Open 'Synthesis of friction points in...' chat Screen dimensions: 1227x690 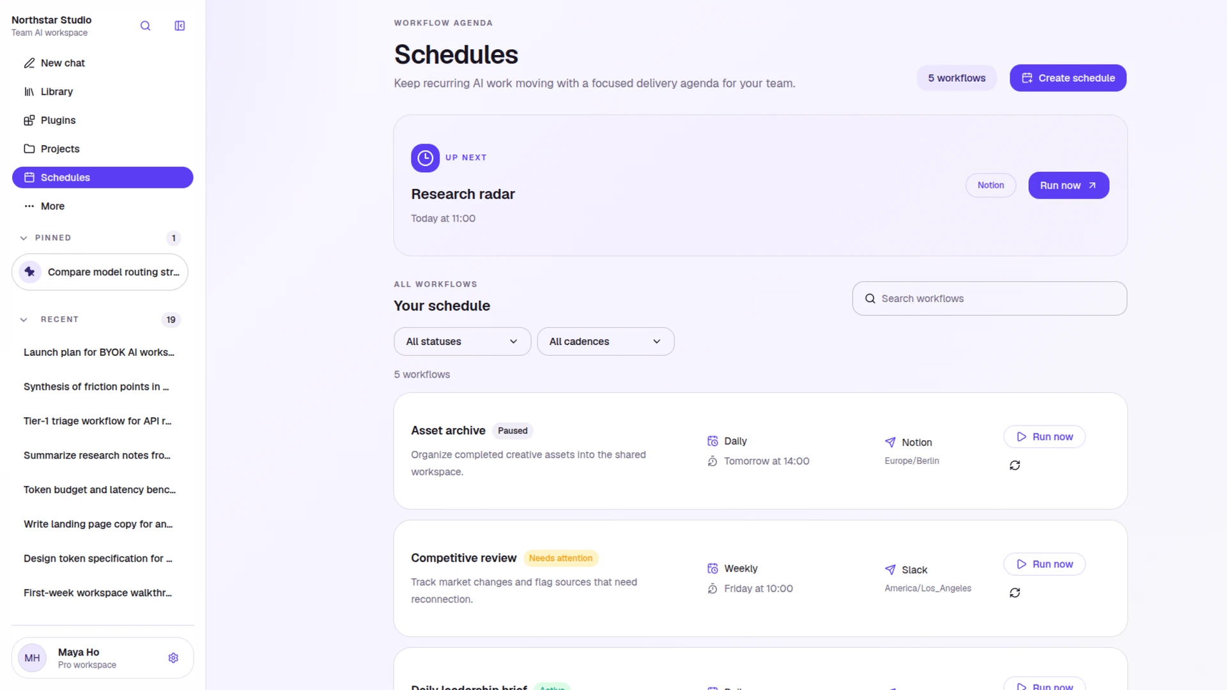coord(99,387)
